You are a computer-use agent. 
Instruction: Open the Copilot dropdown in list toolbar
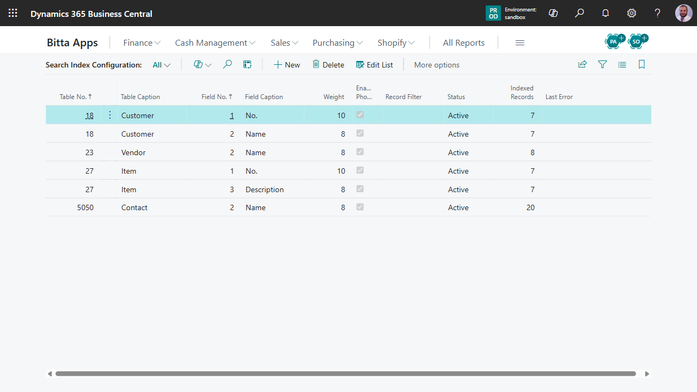203,65
